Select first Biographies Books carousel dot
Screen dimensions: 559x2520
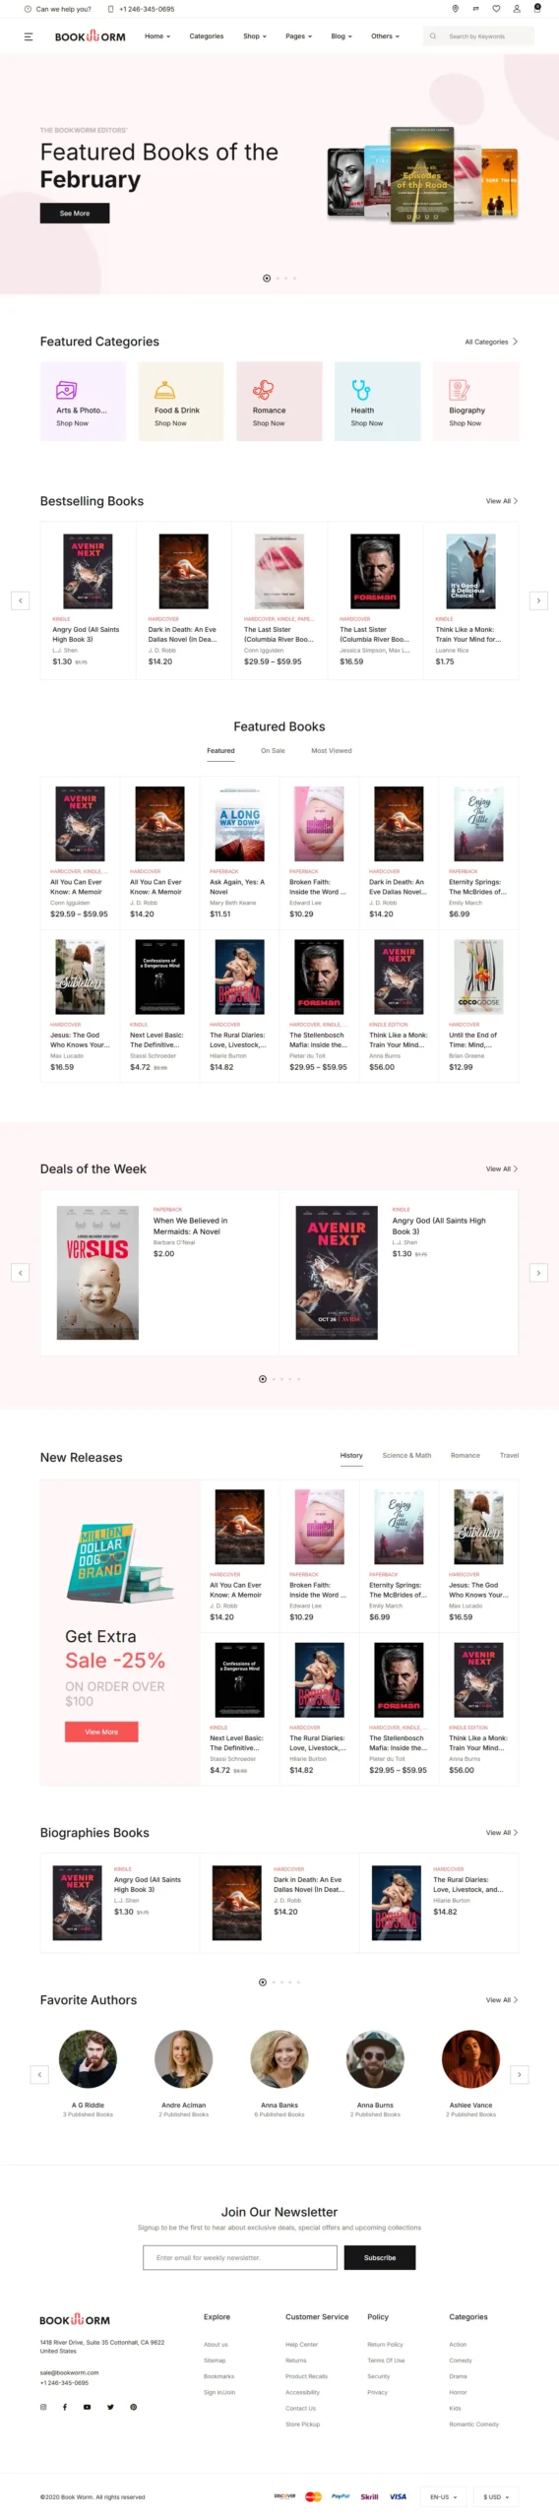coord(263,1983)
